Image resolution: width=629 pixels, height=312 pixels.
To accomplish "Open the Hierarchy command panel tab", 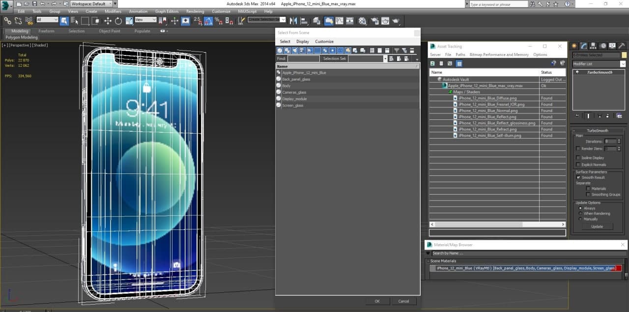I will [x=593, y=46].
